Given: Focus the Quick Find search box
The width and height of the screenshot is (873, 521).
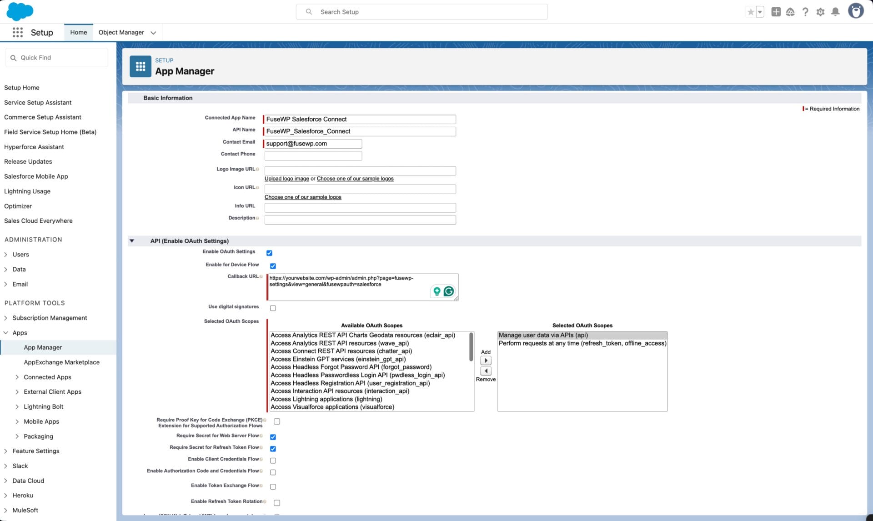Looking at the screenshot, I should click(x=57, y=58).
